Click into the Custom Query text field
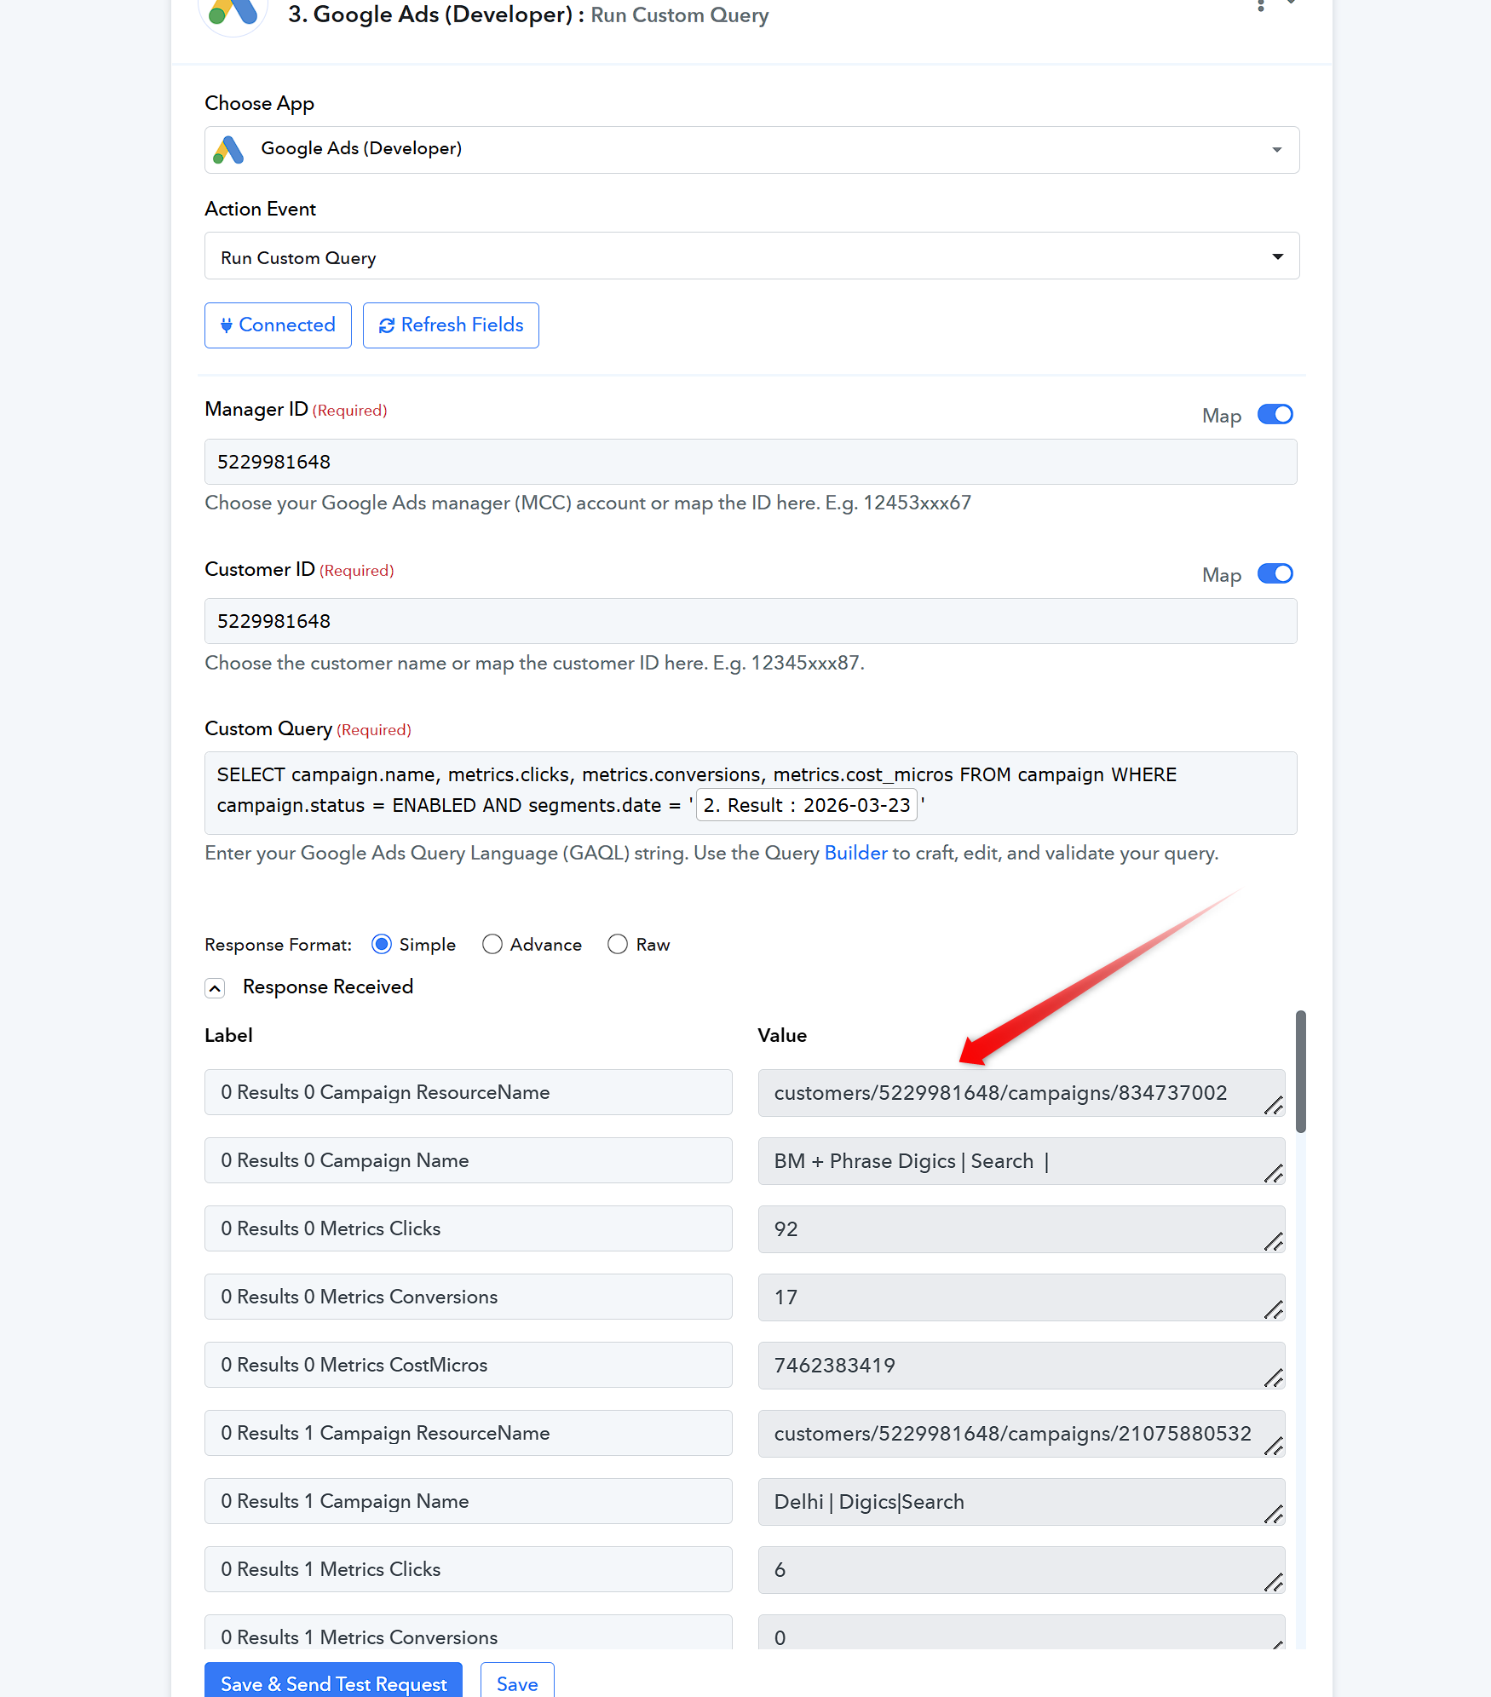1491x1697 pixels. (x=751, y=793)
